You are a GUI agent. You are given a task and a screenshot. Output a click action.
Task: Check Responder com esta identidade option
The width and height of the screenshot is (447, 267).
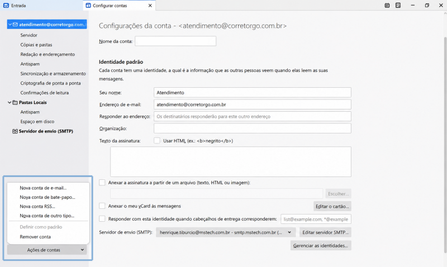[x=102, y=219]
